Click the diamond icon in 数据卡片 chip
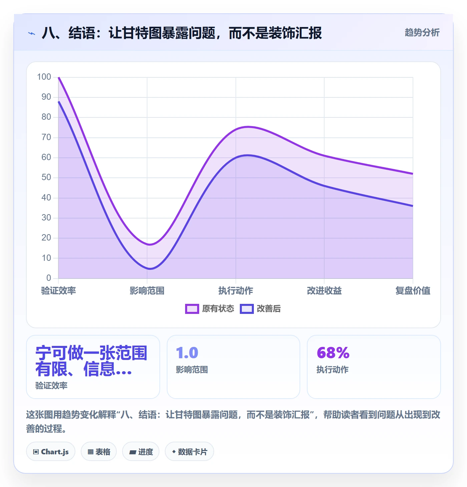Screen dimensions: 467x487 tap(174, 452)
